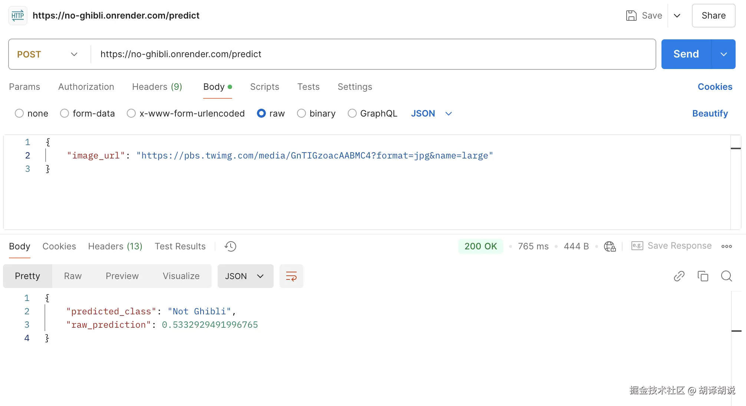The image size is (746, 406).
Task: Click the Save floppy disk icon
Action: [x=631, y=16]
